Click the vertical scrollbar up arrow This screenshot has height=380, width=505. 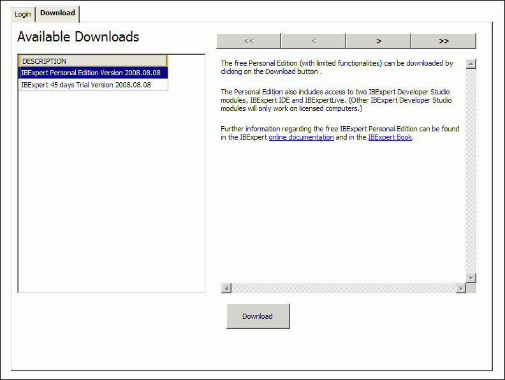click(471, 64)
